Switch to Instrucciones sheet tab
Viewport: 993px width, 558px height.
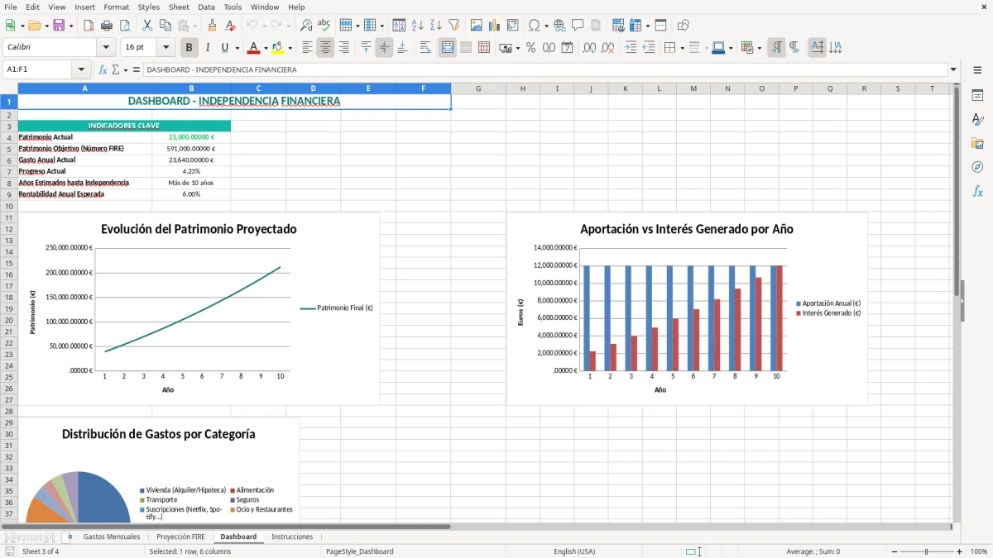coord(292,537)
